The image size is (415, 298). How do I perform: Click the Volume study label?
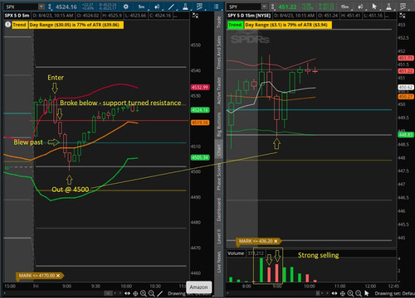236,253
